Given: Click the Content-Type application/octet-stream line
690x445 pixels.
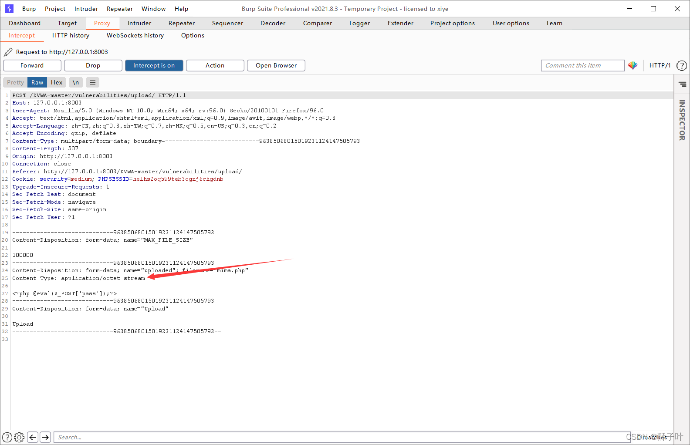Looking at the screenshot, I should pos(78,278).
